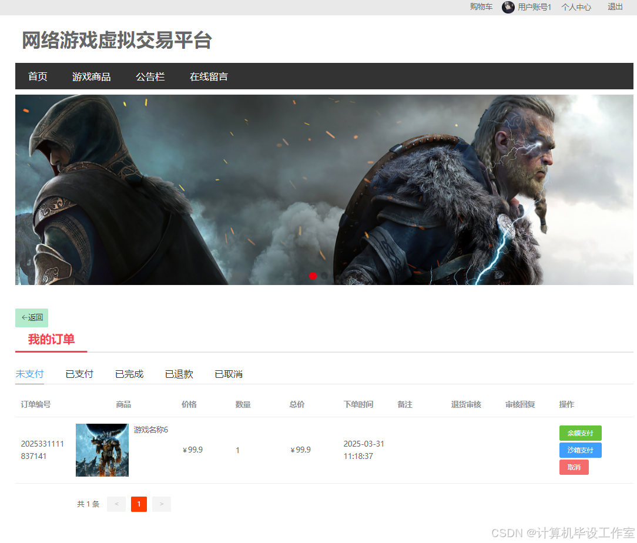
Task: Click the 用户账号1 username link
Action: coord(534,7)
